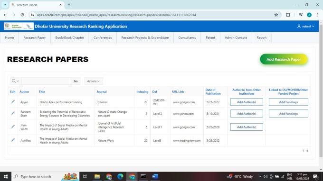Viewport: 323px width, 181px height.
Task: Open the media control icon in Chrome
Action: pyautogui.click(x=301, y=15)
